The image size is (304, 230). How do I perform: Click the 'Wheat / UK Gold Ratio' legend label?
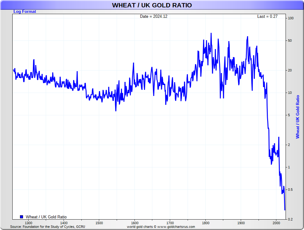pyautogui.click(x=46, y=217)
